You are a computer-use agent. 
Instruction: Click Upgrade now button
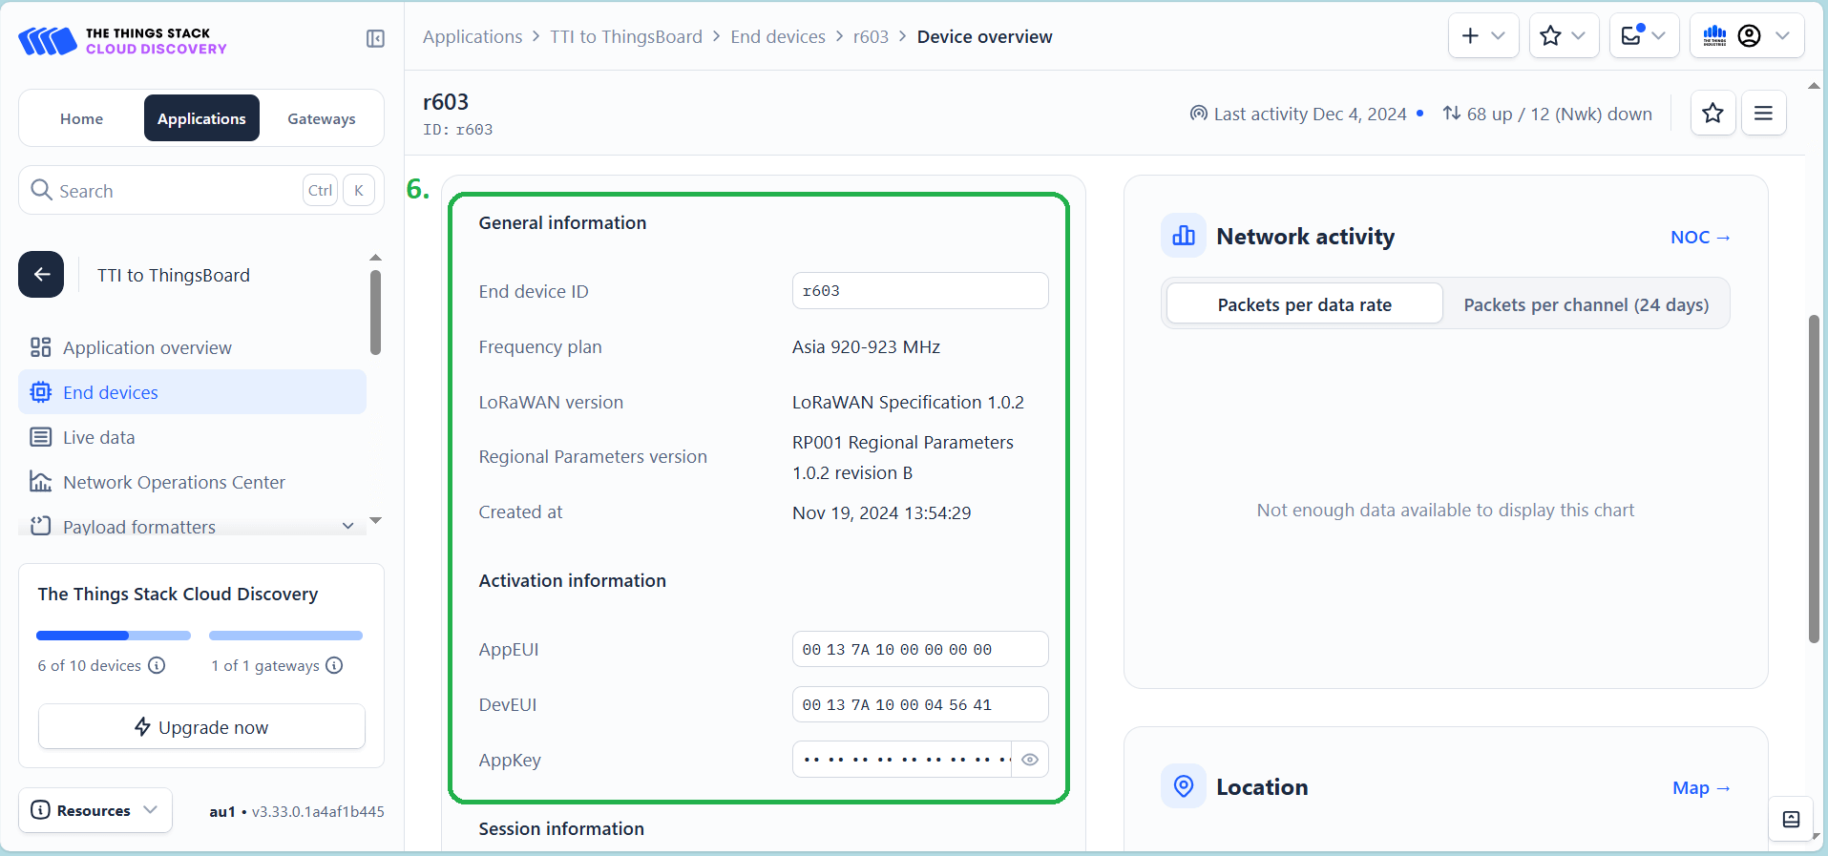[201, 726]
